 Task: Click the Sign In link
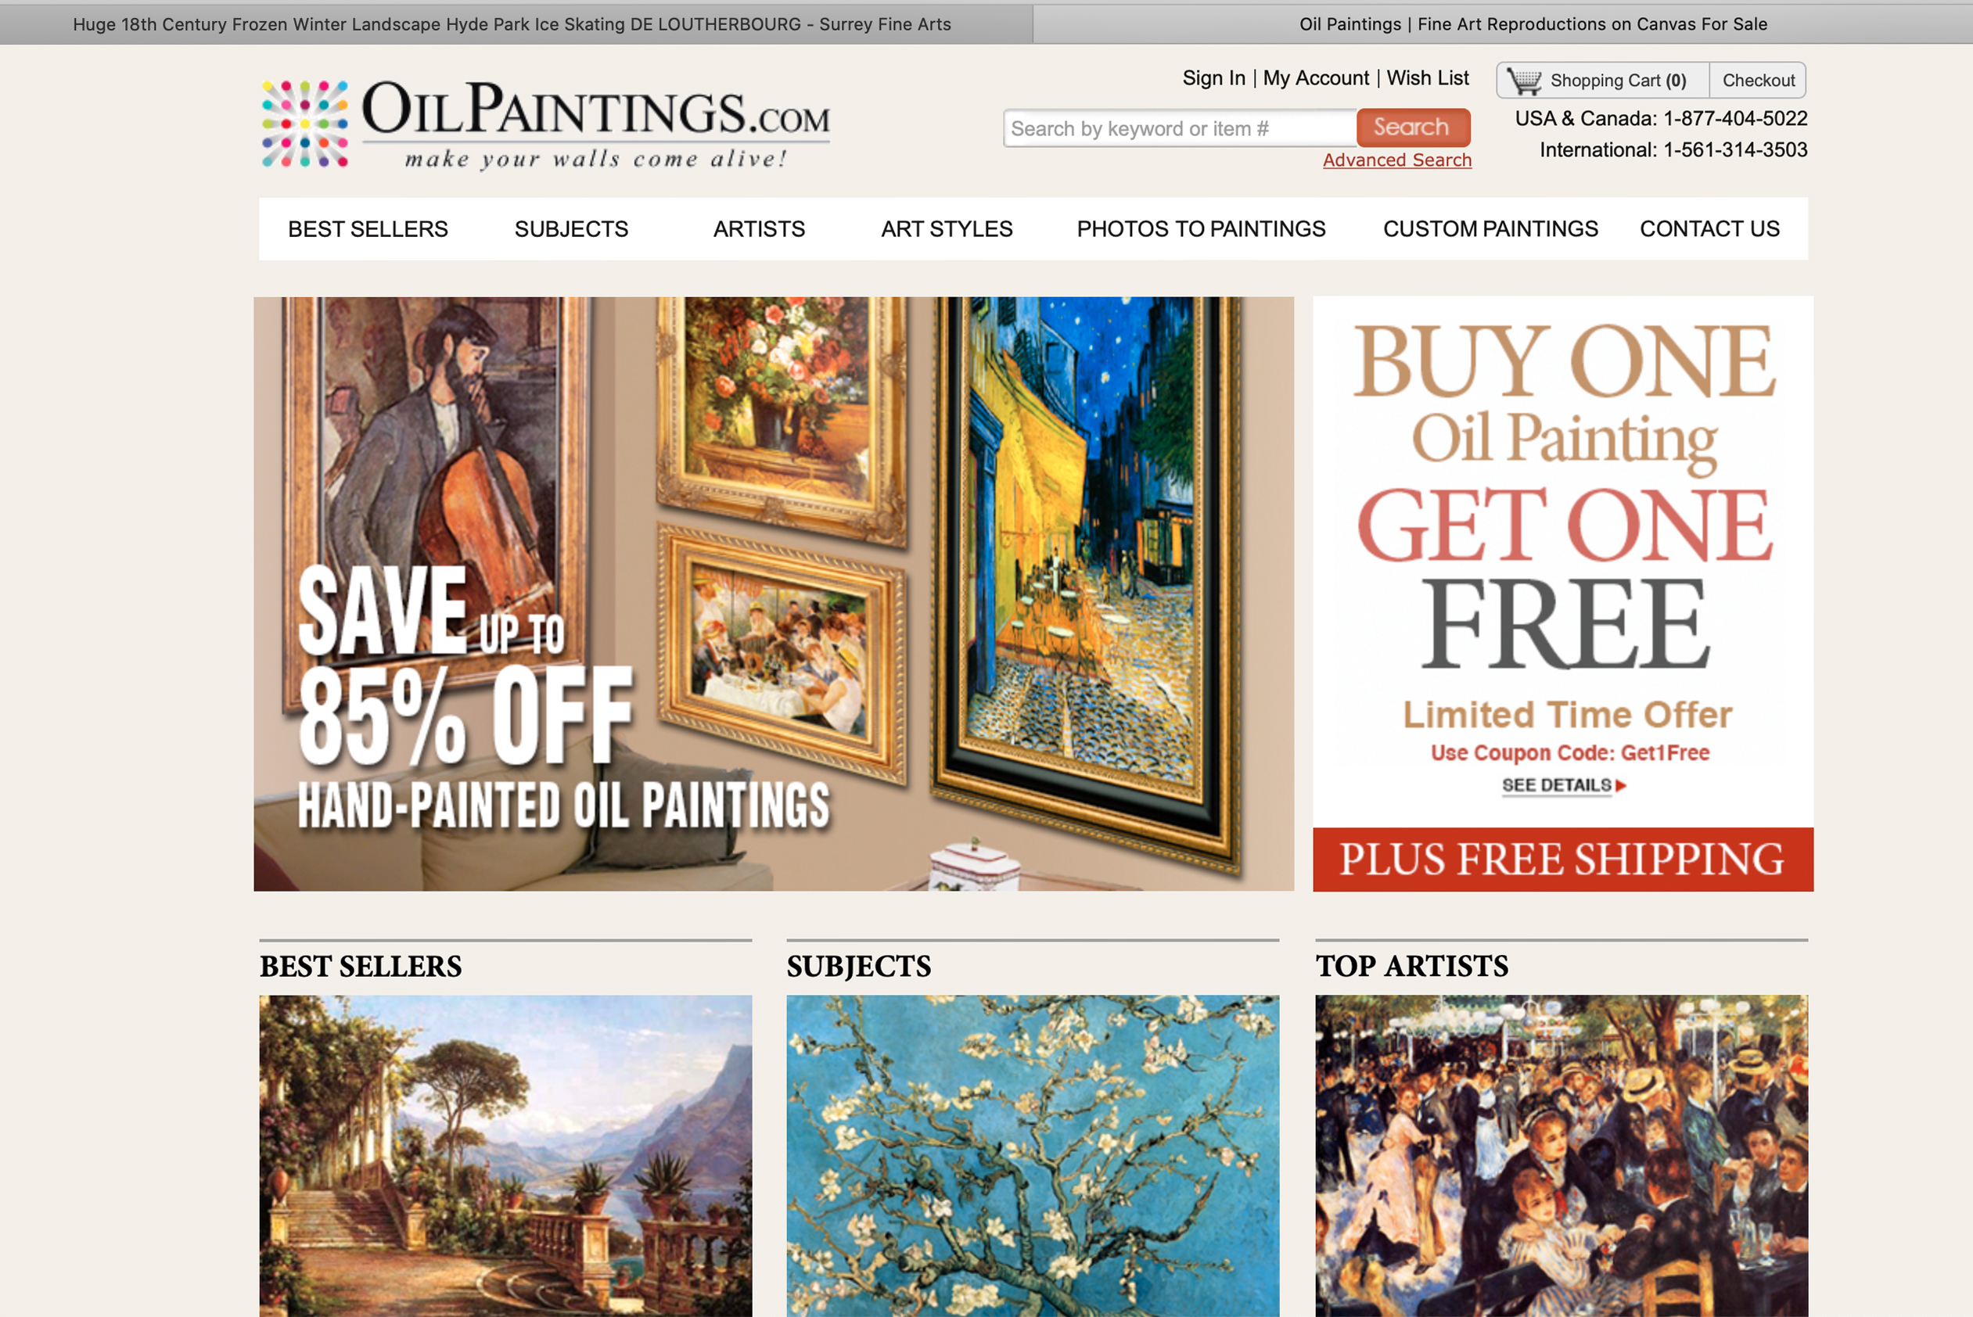(x=1213, y=78)
